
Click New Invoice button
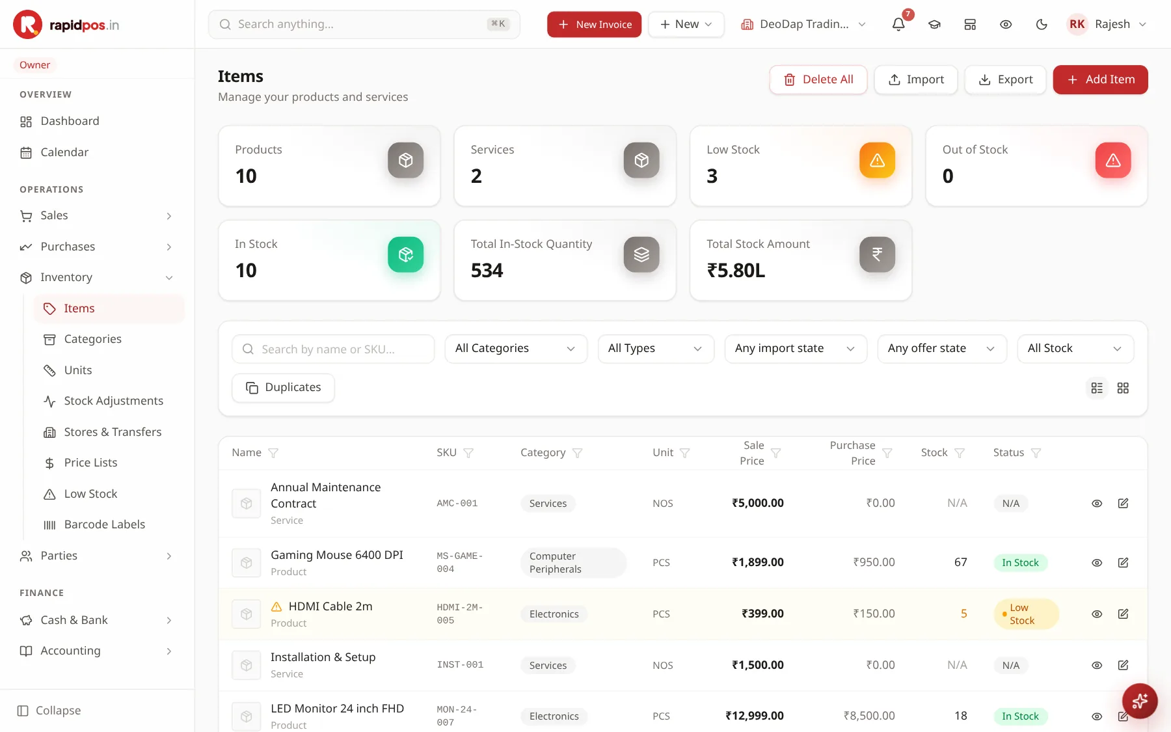click(594, 24)
